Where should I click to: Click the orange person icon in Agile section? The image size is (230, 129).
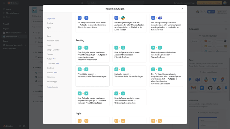(160, 121)
